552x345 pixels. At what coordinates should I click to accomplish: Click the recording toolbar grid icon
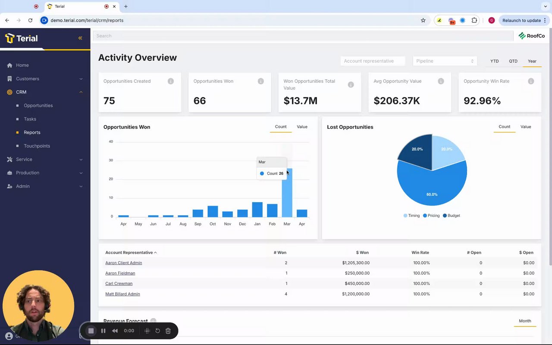147,331
